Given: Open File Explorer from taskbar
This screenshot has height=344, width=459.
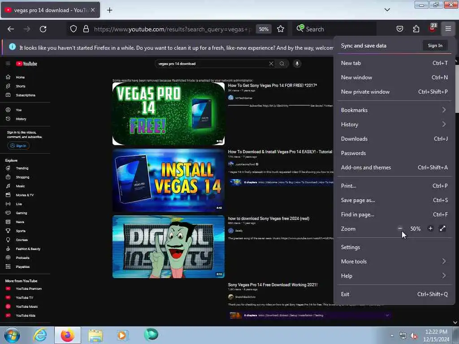Looking at the screenshot, I should (x=95, y=335).
